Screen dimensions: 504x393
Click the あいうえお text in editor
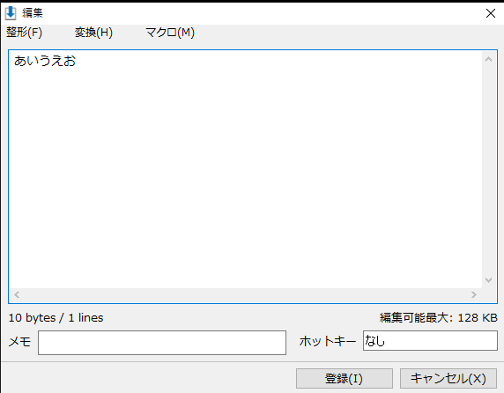click(45, 61)
